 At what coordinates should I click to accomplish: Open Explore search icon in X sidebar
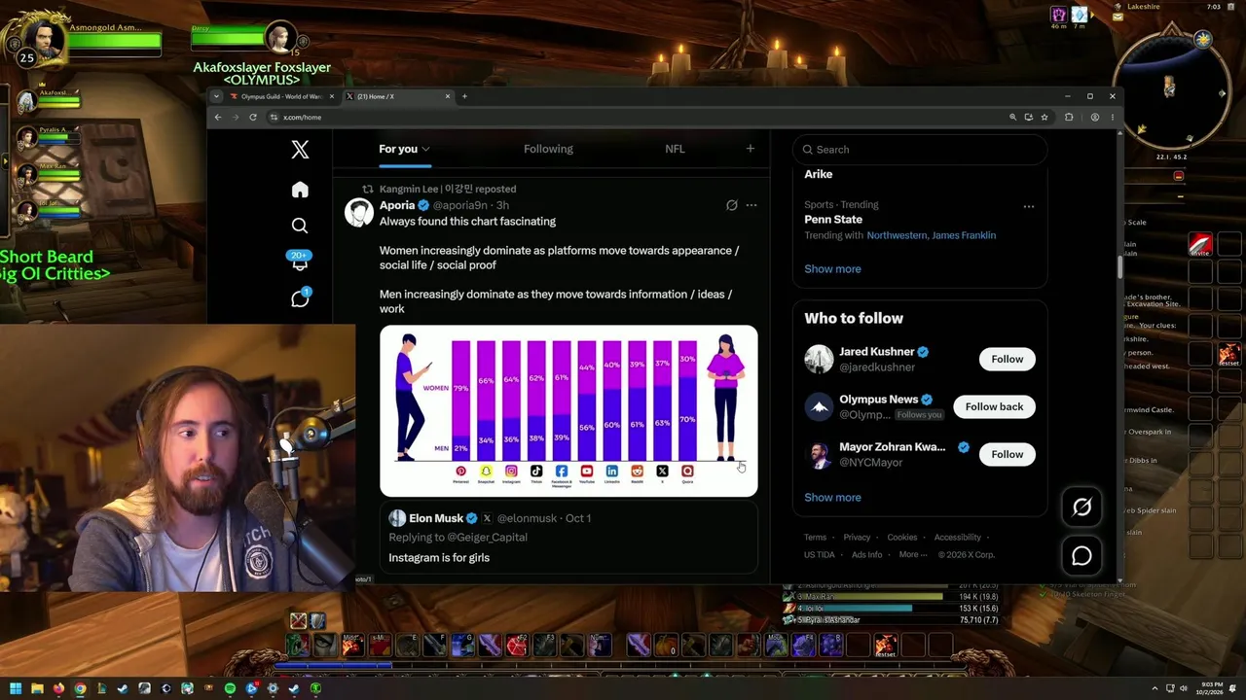coord(300,226)
